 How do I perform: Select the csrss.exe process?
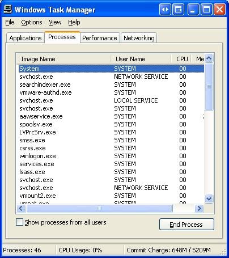pos(111,148)
